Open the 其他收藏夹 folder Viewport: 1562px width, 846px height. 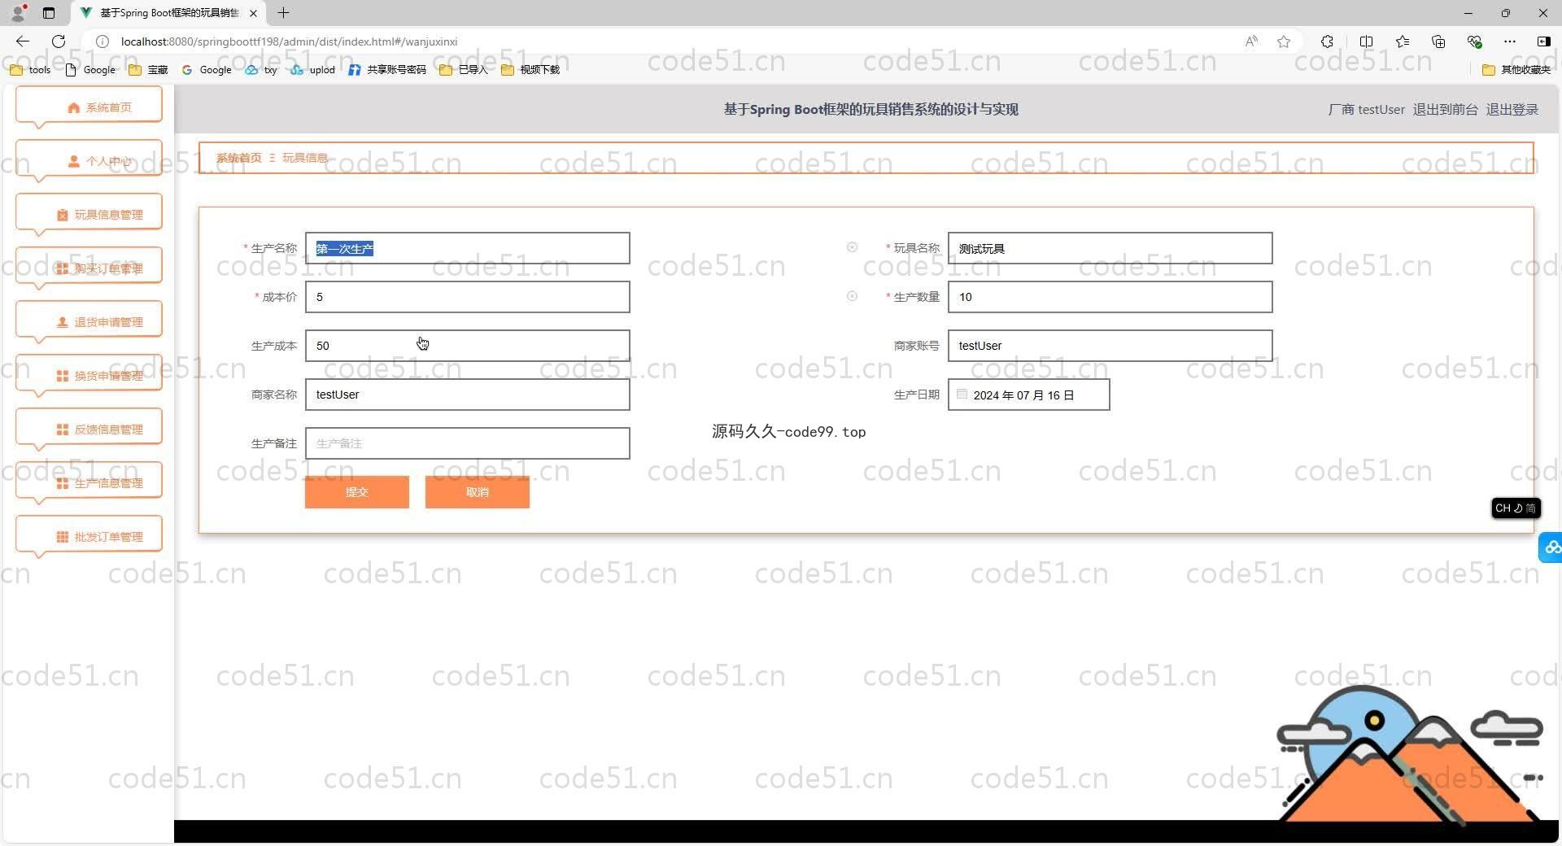click(1516, 70)
